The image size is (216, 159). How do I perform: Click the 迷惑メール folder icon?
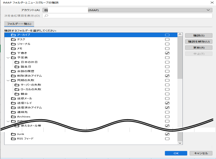[x=13, y=99]
